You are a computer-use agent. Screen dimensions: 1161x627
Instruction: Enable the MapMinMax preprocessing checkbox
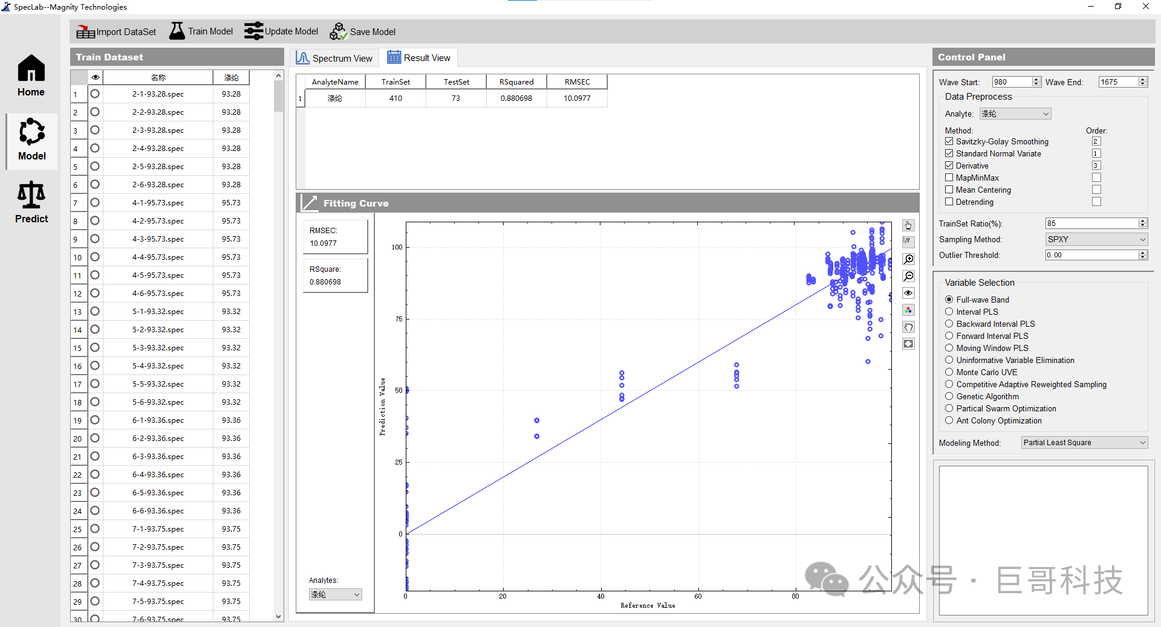coord(949,178)
